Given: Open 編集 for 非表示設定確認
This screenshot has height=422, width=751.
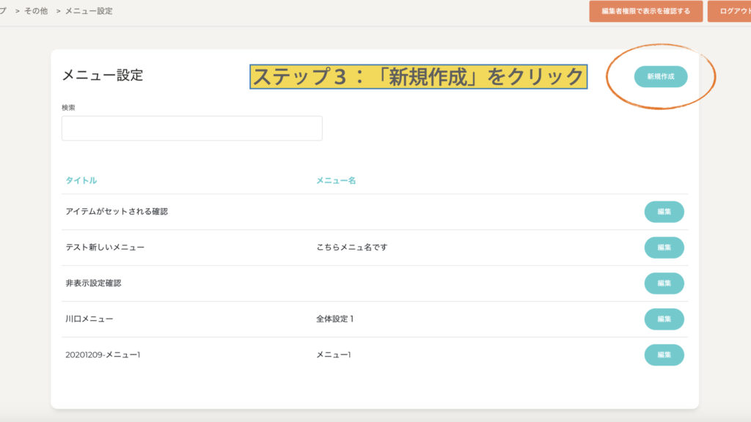Looking at the screenshot, I should 664,284.
